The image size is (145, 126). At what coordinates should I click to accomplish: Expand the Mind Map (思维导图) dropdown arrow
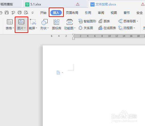[x=138, y=21]
